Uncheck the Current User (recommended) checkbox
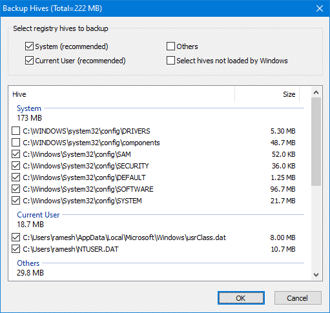This screenshot has width=330, height=313. click(x=29, y=61)
